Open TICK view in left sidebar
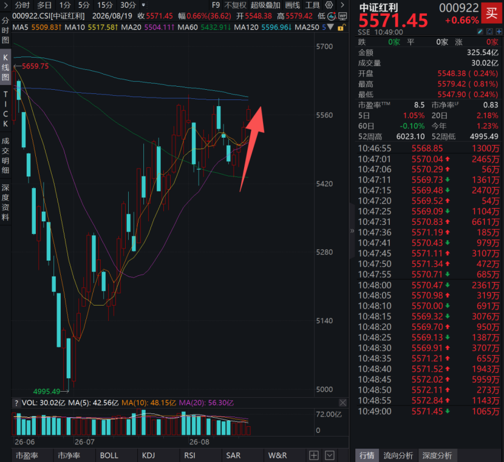Screen dimensions: 504x462 coord(5,109)
